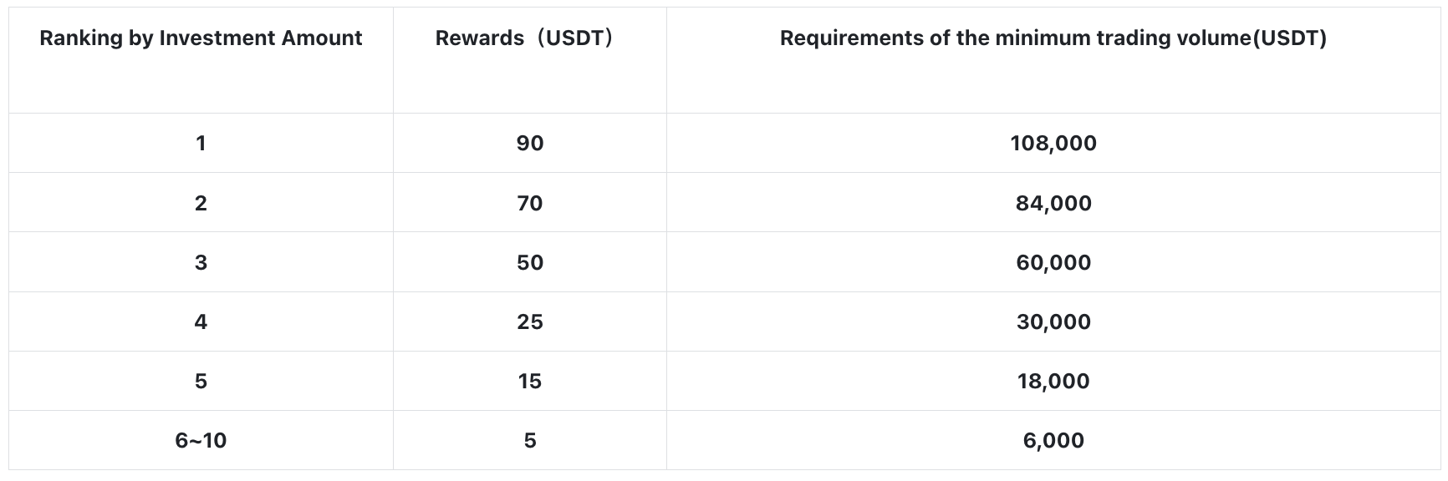This screenshot has width=1448, height=481.
Task: Click the 60,000 trading volume value
Action: click(x=1053, y=263)
